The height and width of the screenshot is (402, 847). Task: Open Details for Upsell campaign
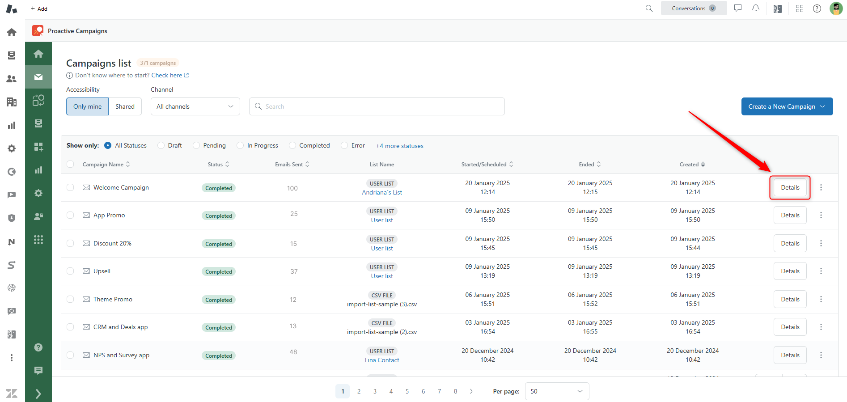[790, 271]
